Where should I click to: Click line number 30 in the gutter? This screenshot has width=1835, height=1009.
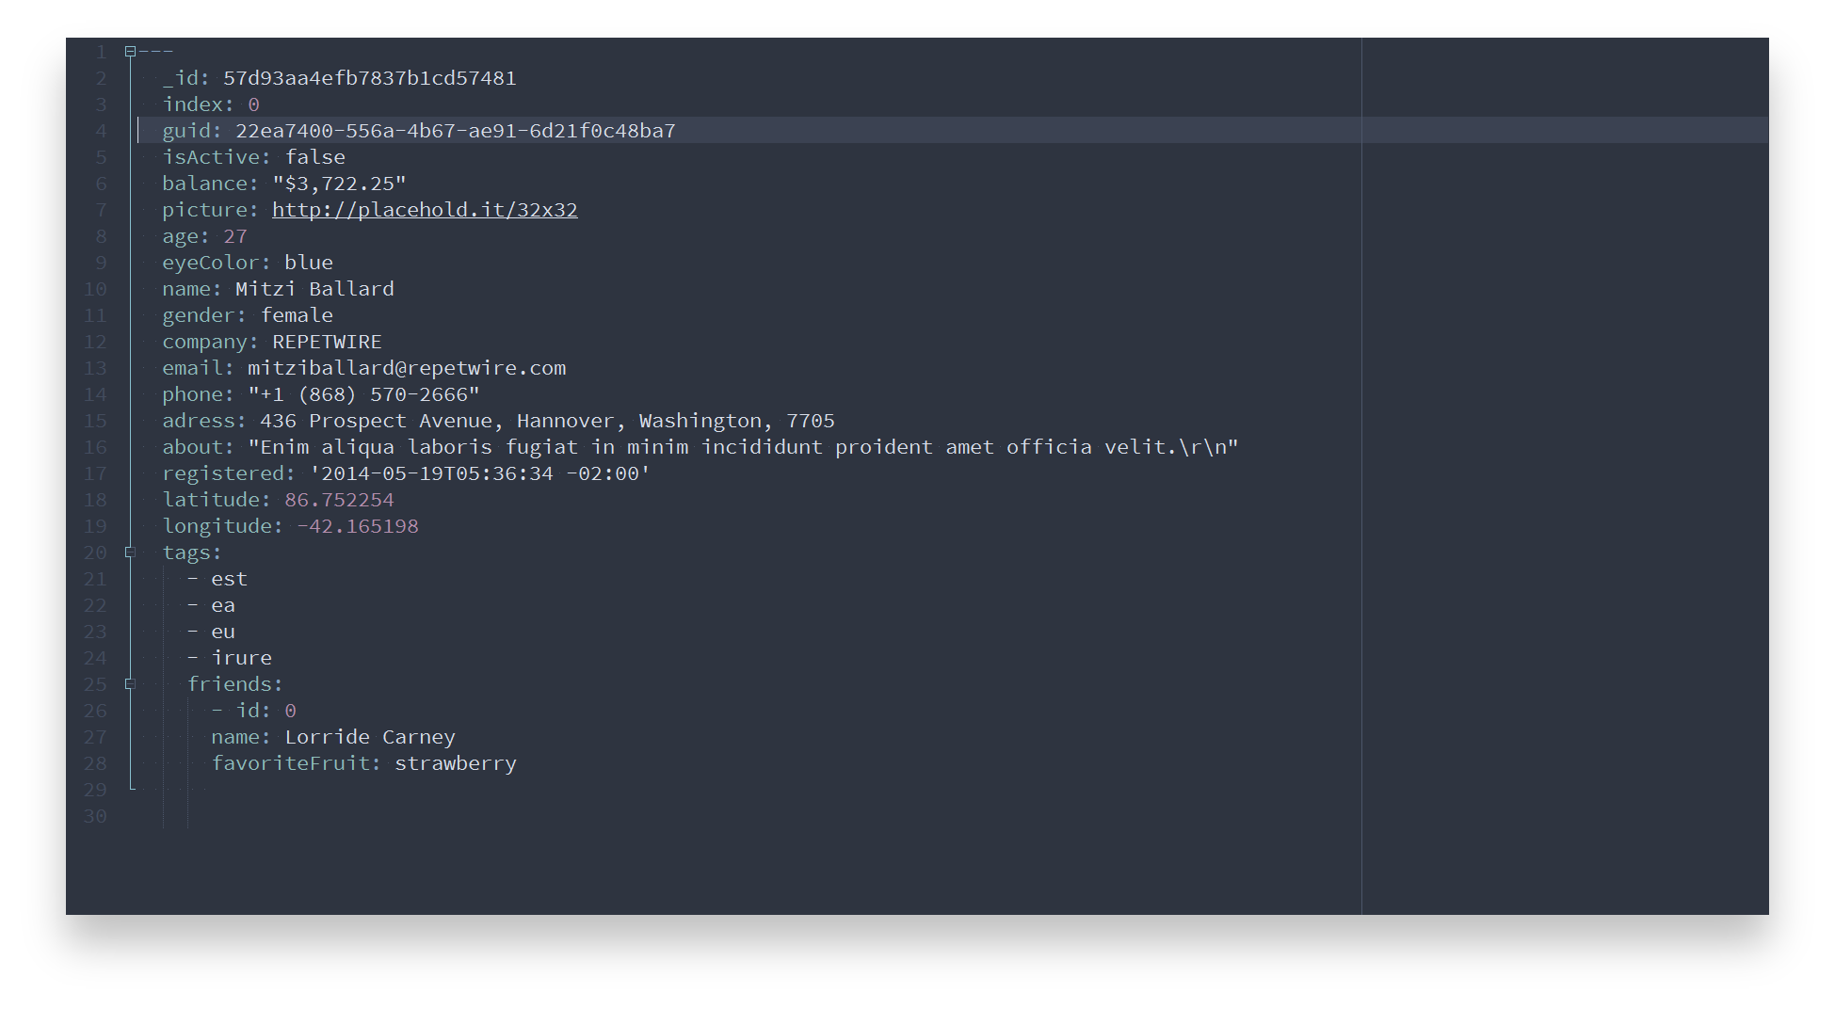pyautogui.click(x=95, y=816)
